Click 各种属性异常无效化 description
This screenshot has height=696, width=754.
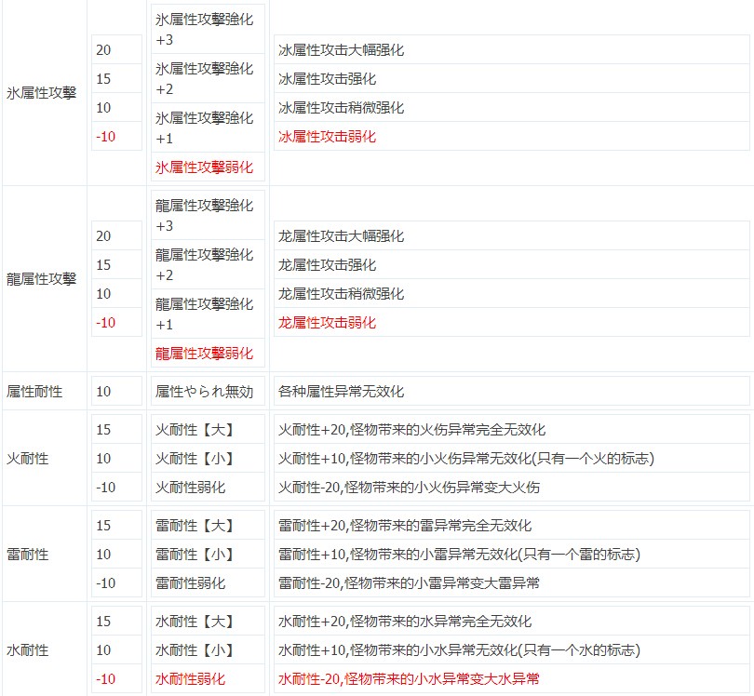pos(512,391)
